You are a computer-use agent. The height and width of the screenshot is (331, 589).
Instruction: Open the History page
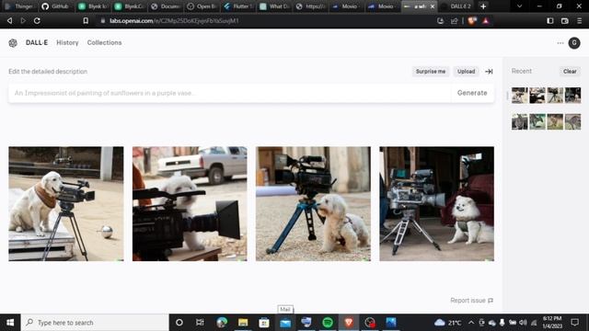pos(67,43)
